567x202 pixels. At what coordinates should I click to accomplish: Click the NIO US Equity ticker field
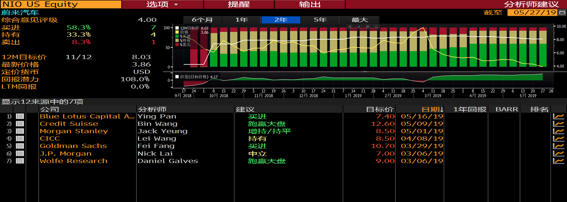pyautogui.click(x=61, y=4)
